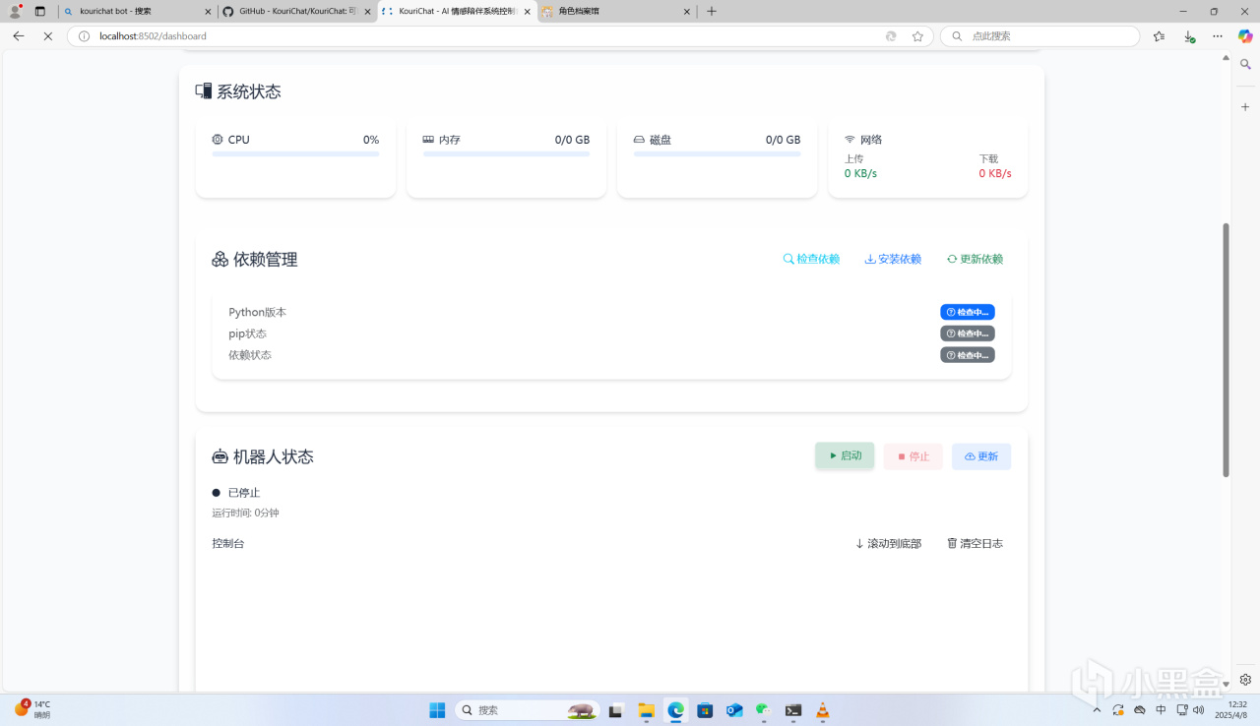Click the 中 input method indicator
The height and width of the screenshot is (726, 1260).
point(1162,709)
